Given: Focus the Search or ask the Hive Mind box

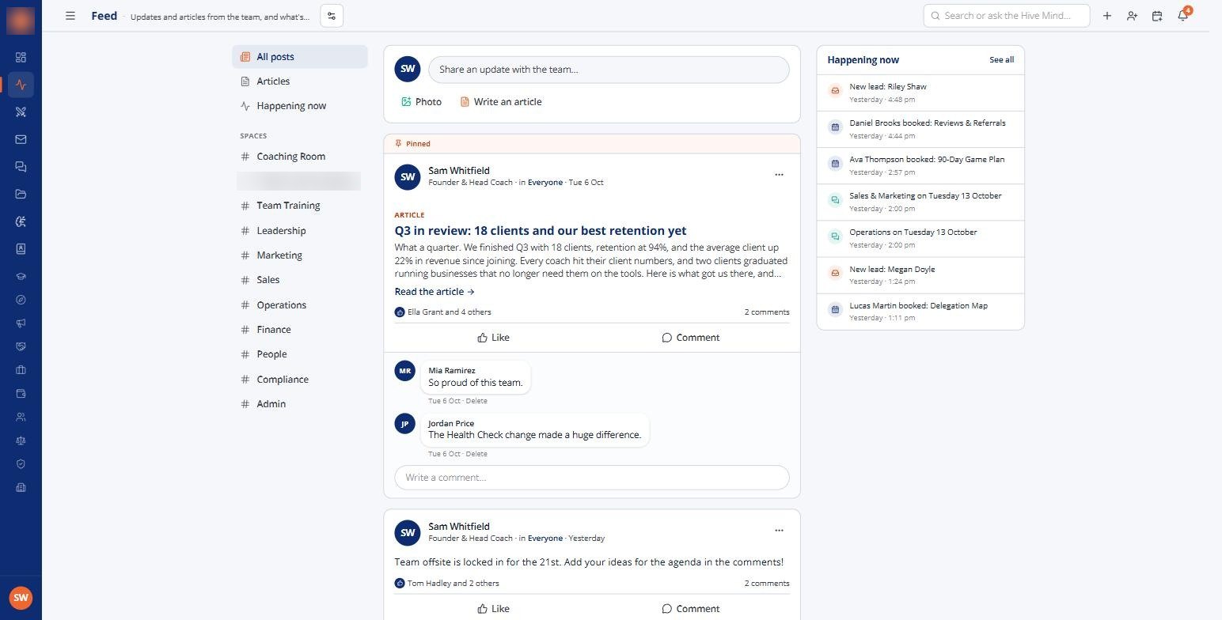Looking at the screenshot, I should click(x=1007, y=16).
